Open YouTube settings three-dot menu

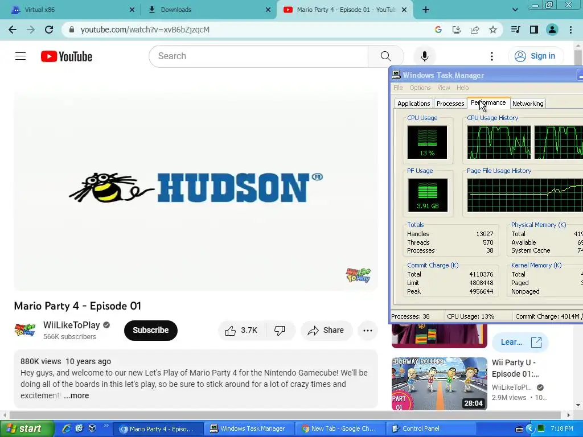pyautogui.click(x=491, y=56)
